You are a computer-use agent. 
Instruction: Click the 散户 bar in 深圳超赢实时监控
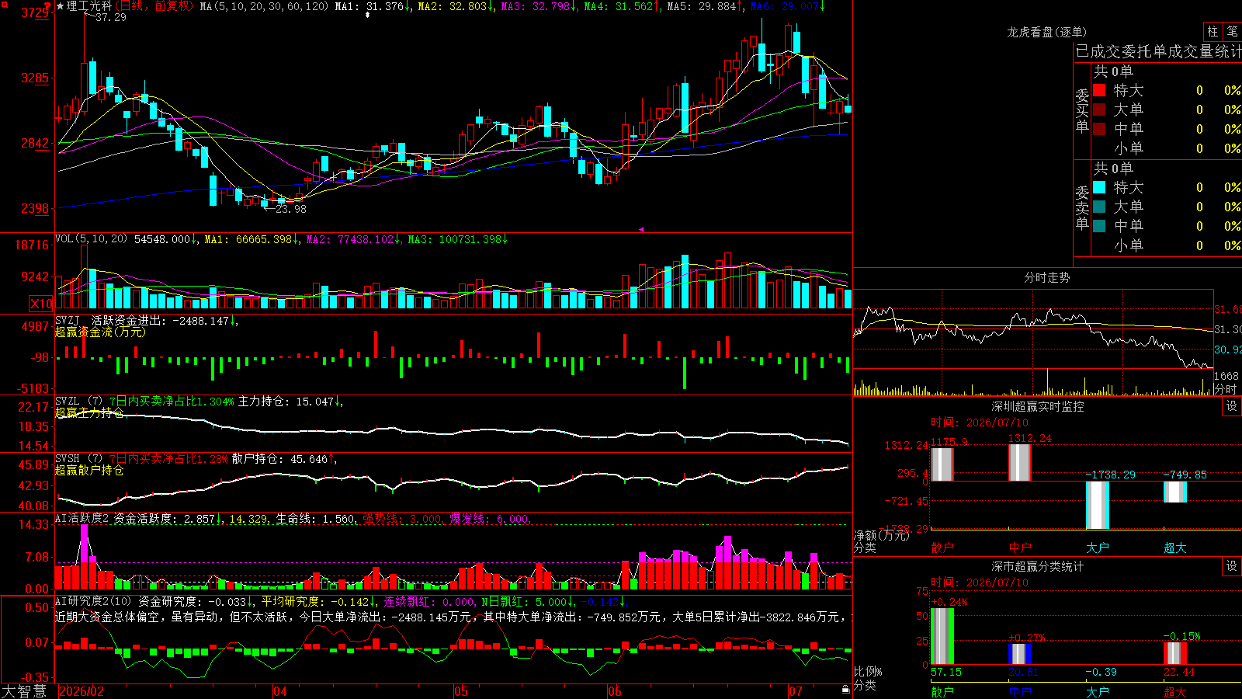(x=942, y=464)
